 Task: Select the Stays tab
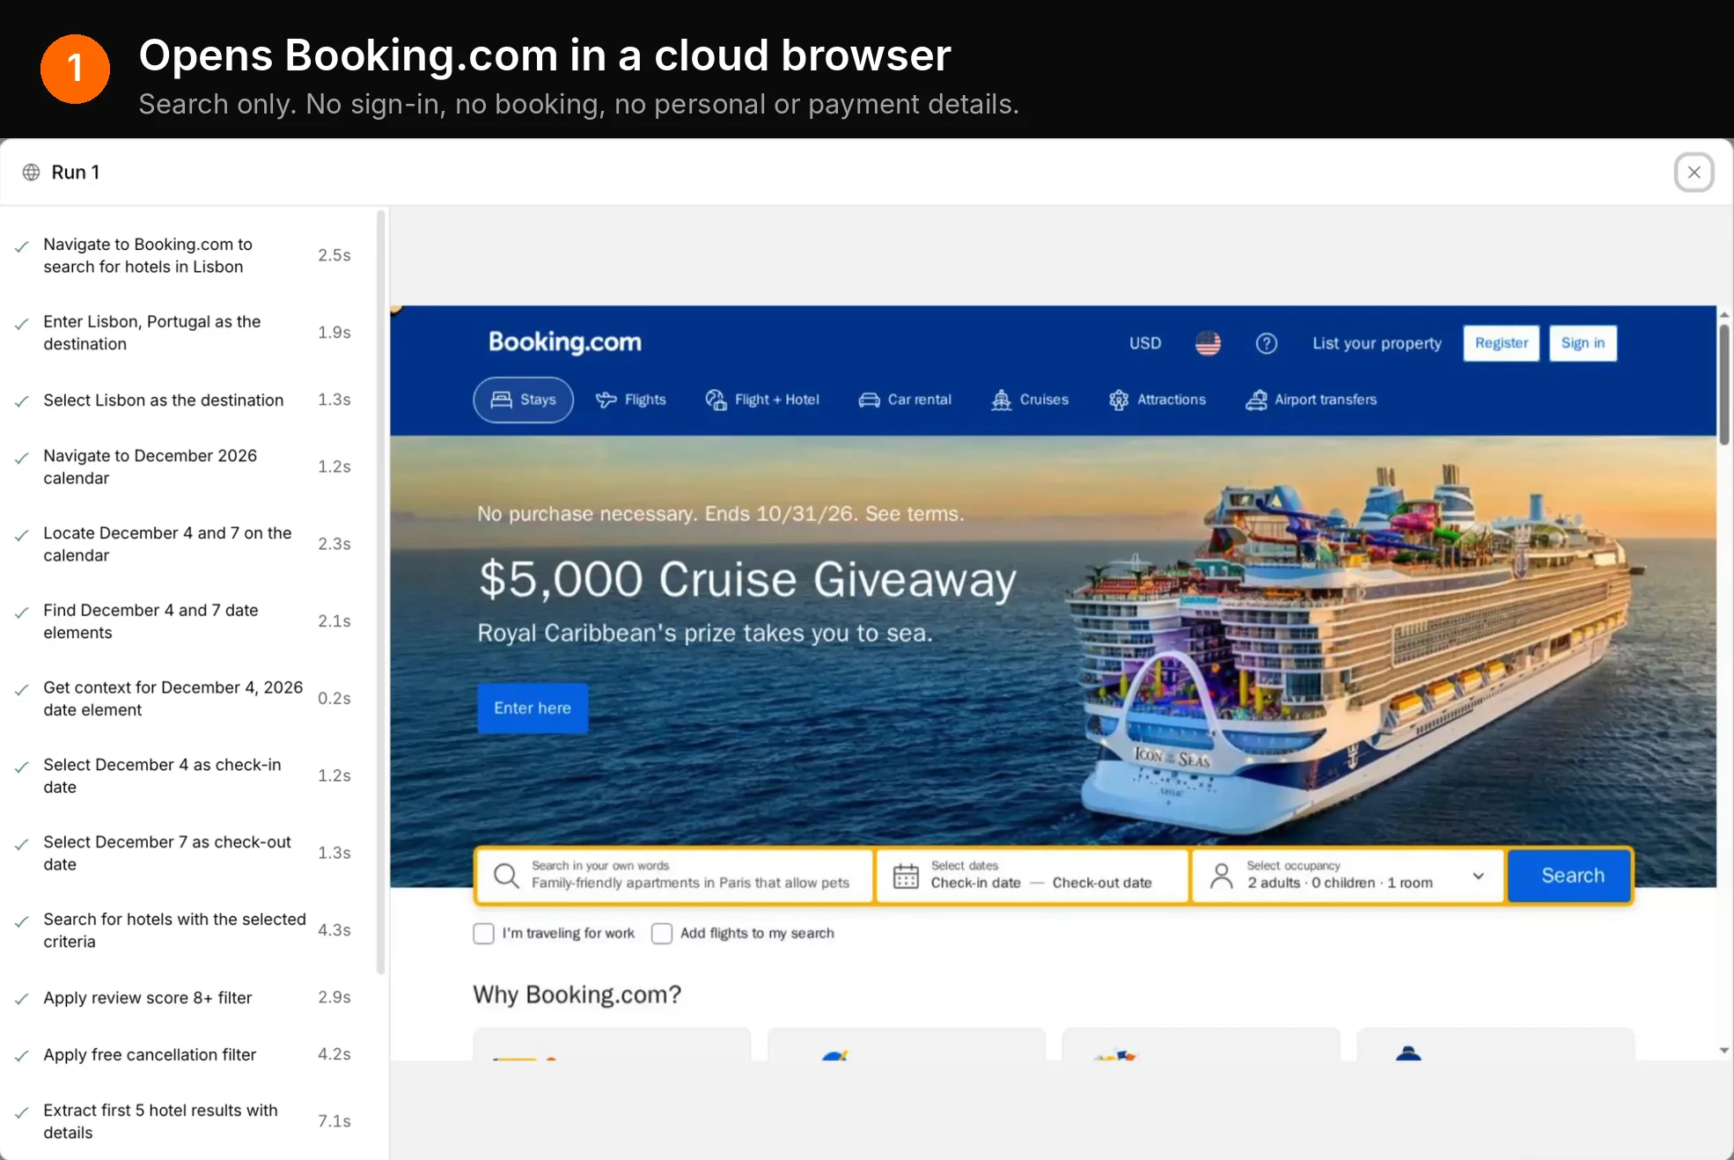point(524,400)
